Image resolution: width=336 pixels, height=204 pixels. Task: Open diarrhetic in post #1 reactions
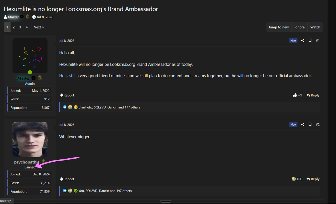click(85, 107)
